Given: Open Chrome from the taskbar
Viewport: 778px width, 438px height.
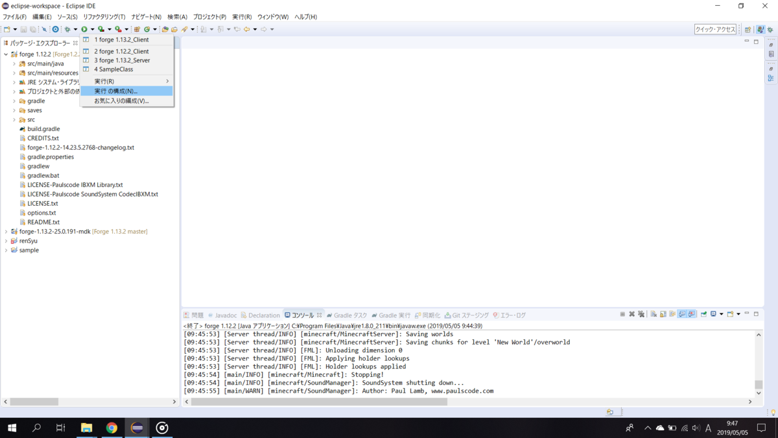Looking at the screenshot, I should pyautogui.click(x=112, y=428).
